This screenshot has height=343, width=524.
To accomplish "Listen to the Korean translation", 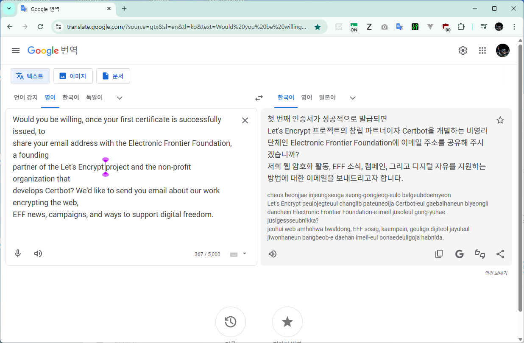I will click(x=273, y=254).
